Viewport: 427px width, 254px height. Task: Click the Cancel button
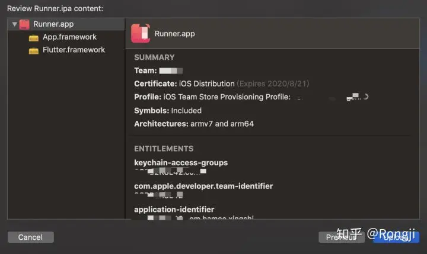tap(30, 237)
